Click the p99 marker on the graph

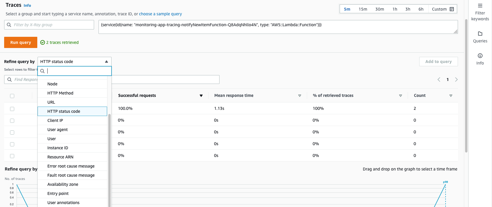[445, 182]
